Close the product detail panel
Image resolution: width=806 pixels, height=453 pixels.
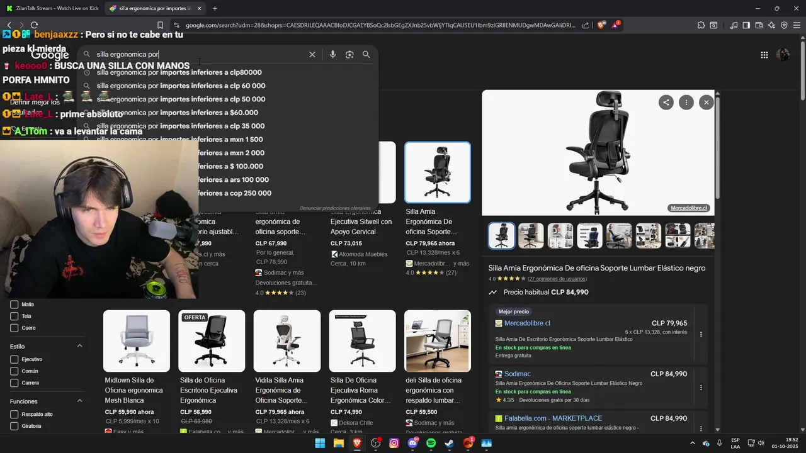pos(707,103)
